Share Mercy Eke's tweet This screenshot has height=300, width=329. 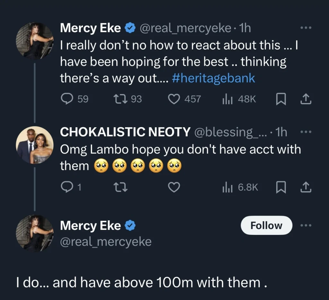pyautogui.click(x=305, y=99)
